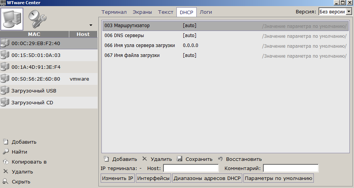Switch to the Терминал tab
Viewport: 354px width, 188px height.
114,12
